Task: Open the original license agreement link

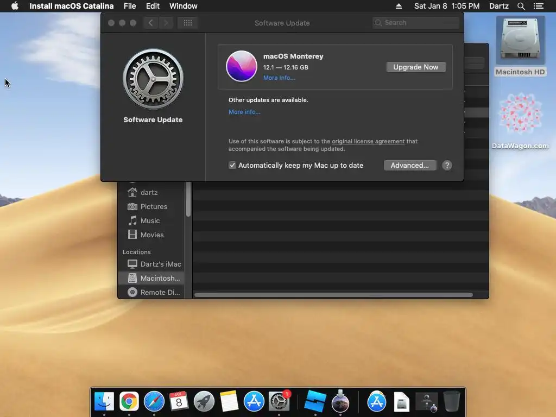Action: [368, 141]
